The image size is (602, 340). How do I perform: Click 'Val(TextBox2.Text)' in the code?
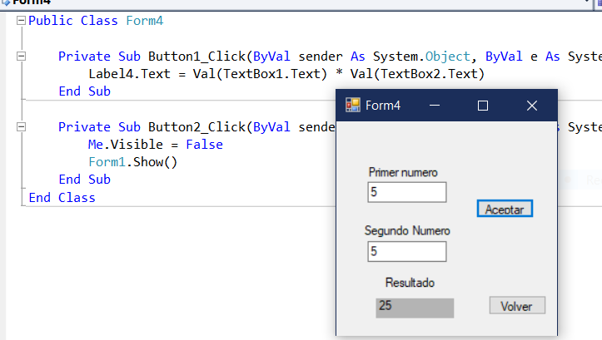point(417,74)
